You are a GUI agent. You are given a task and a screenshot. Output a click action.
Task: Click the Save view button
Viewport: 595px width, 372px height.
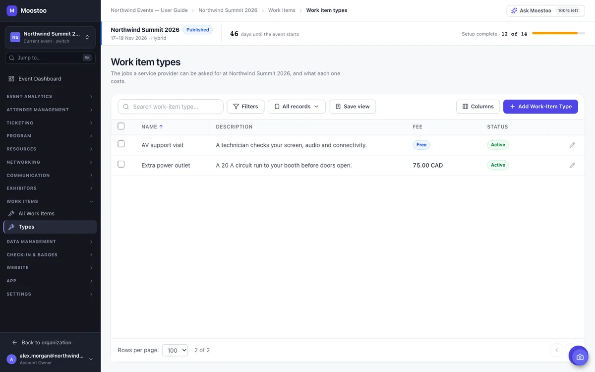coord(353,107)
